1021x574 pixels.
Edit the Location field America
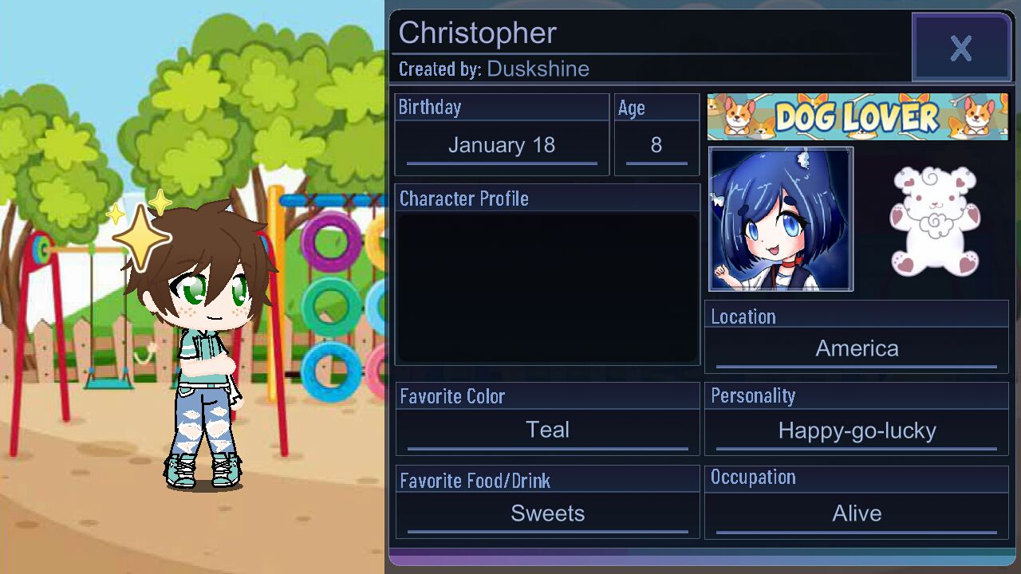click(857, 349)
